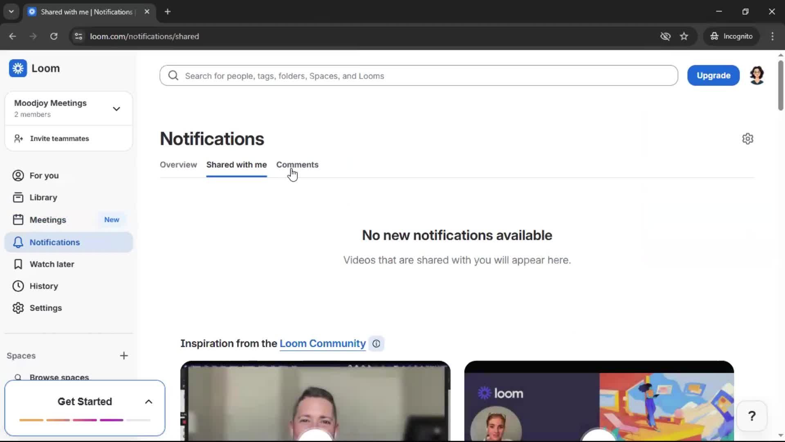Add a new Space with plus icon
The width and height of the screenshot is (785, 442).
[124, 356]
